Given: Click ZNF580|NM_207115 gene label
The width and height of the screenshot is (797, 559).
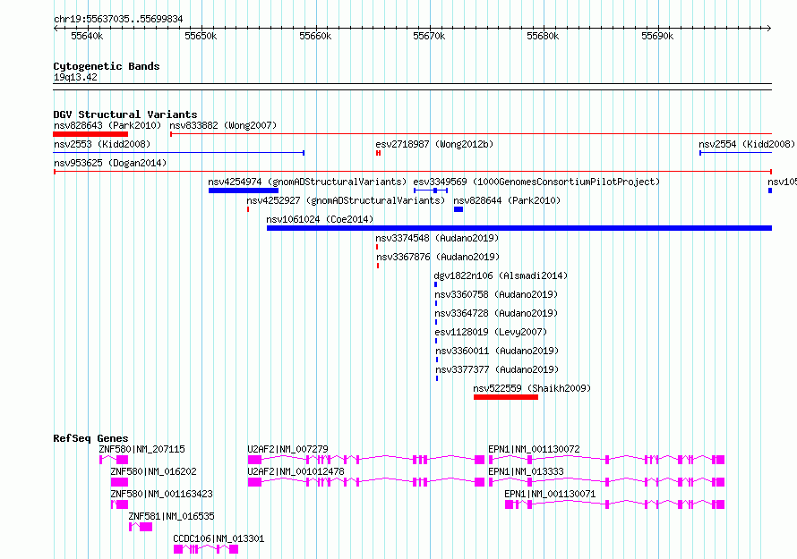Looking at the screenshot, I should point(141,449).
